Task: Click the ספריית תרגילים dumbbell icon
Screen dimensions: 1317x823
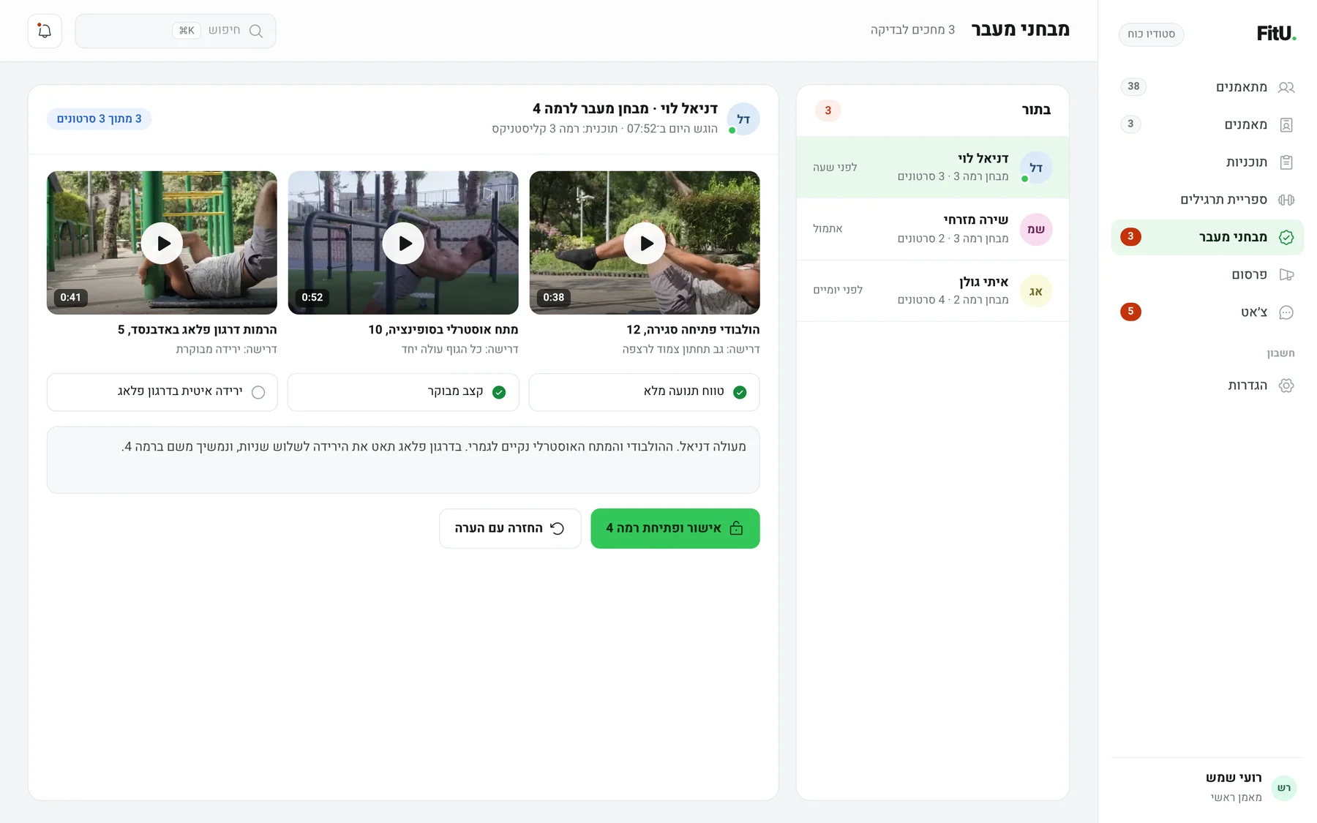Action: click(x=1286, y=200)
